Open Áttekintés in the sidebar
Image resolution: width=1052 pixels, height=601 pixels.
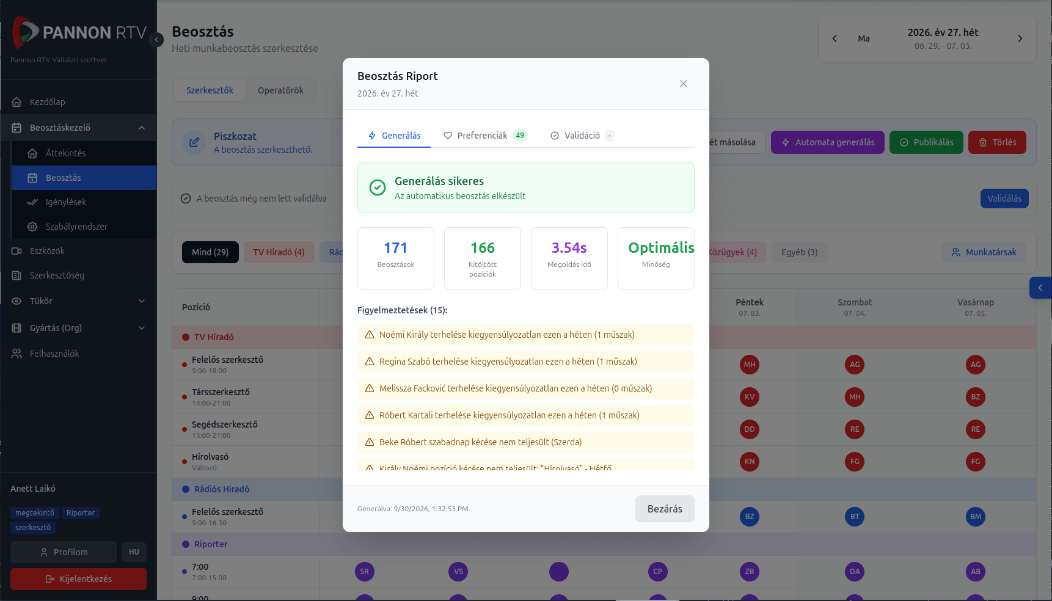coord(84,153)
